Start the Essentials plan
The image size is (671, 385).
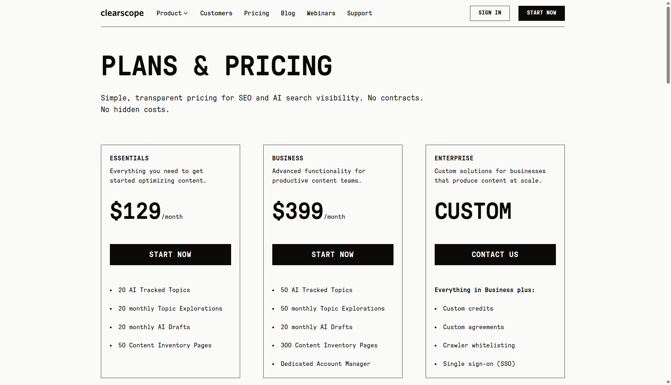click(170, 254)
